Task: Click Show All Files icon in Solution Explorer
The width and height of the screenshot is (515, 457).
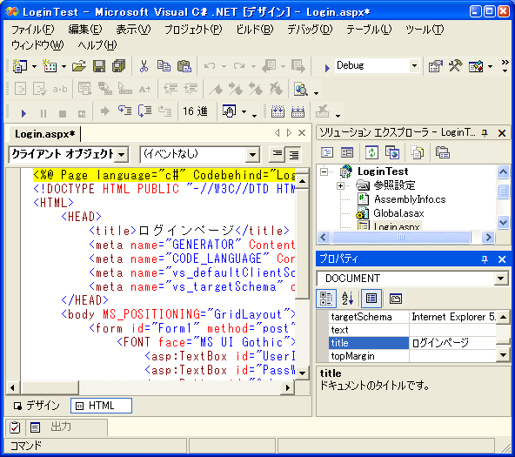Action: pyautogui.click(x=417, y=152)
